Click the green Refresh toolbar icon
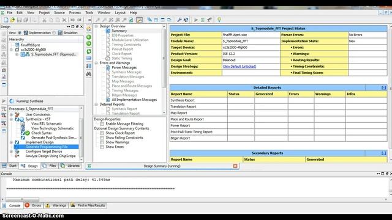 130,20
